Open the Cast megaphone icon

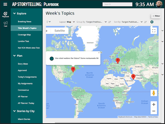(5, 24)
